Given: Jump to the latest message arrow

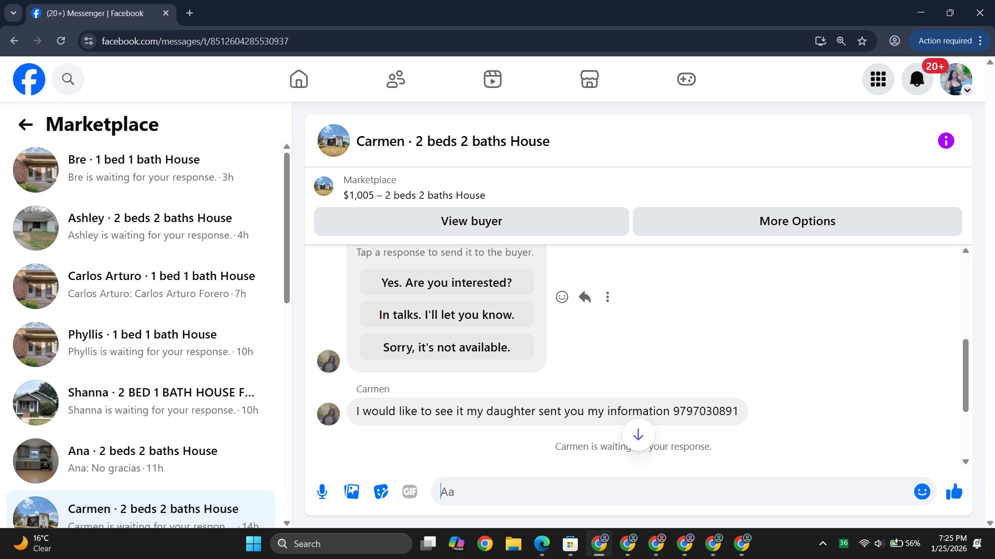Looking at the screenshot, I should [638, 435].
